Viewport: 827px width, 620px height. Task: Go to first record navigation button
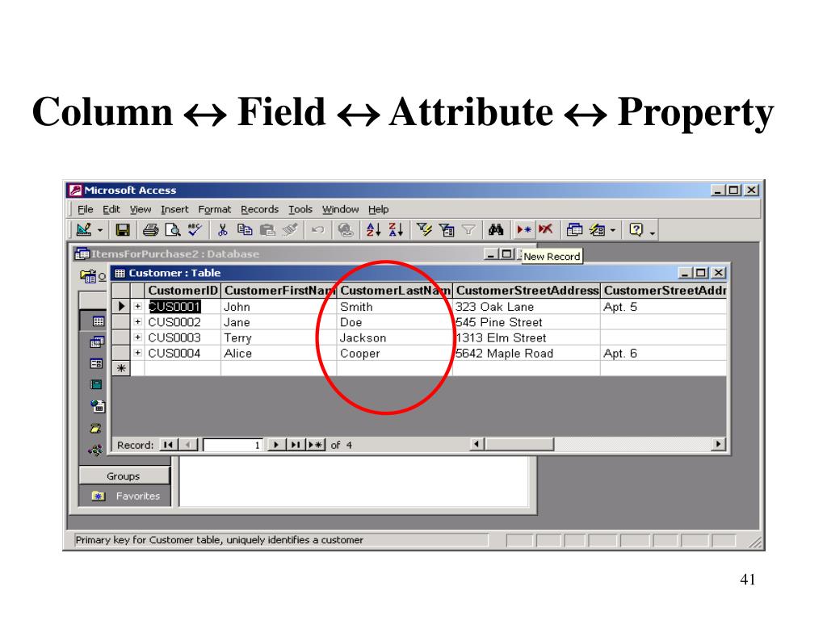tap(168, 445)
